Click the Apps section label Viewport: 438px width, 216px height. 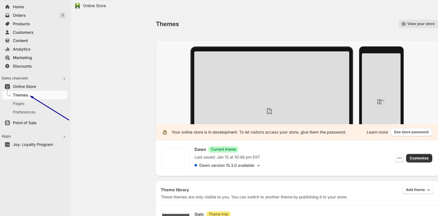(6, 136)
